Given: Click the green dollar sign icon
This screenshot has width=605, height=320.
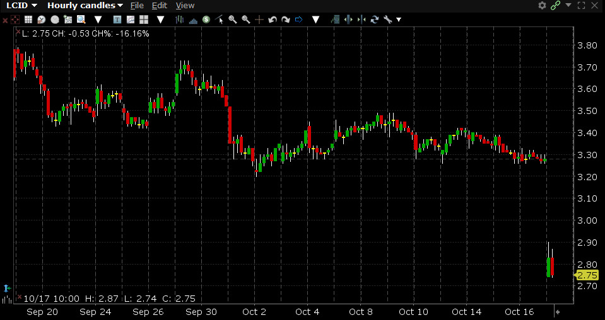Looking at the screenshot, I should [x=206, y=20].
